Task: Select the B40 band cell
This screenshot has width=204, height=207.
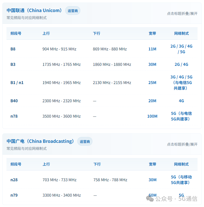Action: (x=14, y=101)
